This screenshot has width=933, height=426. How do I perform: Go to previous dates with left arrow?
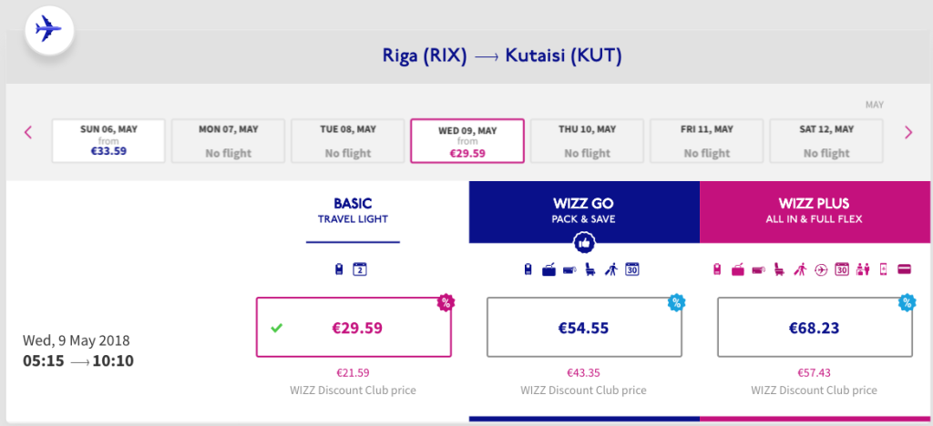point(27,133)
